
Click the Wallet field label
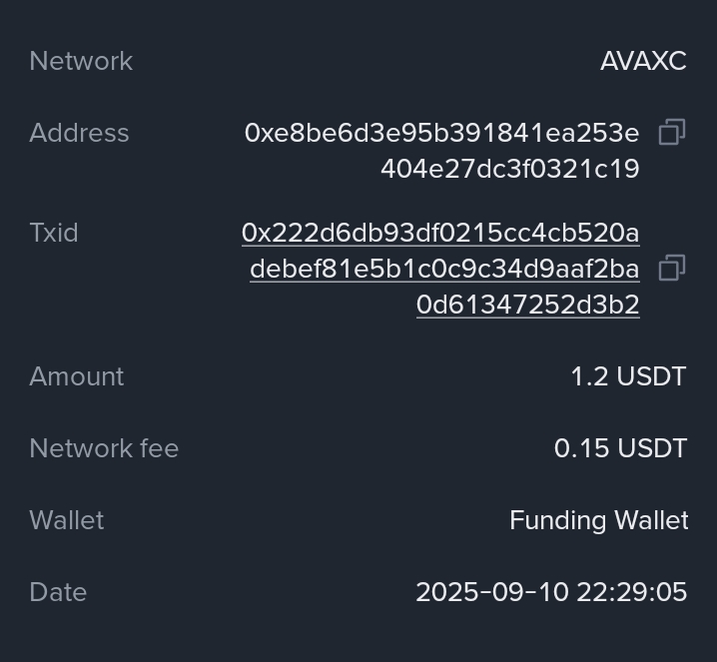tap(67, 520)
